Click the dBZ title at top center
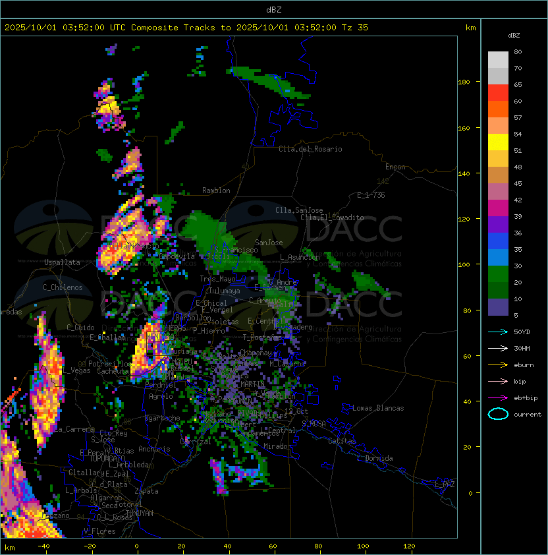 (274, 10)
